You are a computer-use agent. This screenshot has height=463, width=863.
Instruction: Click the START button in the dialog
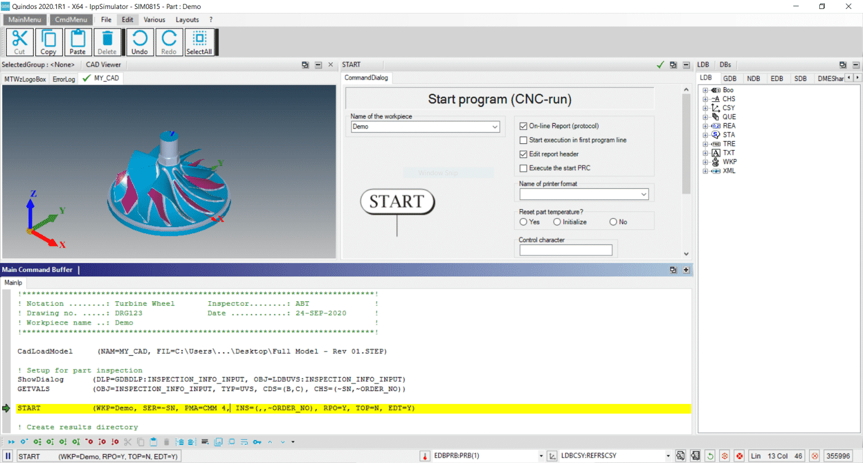point(397,201)
